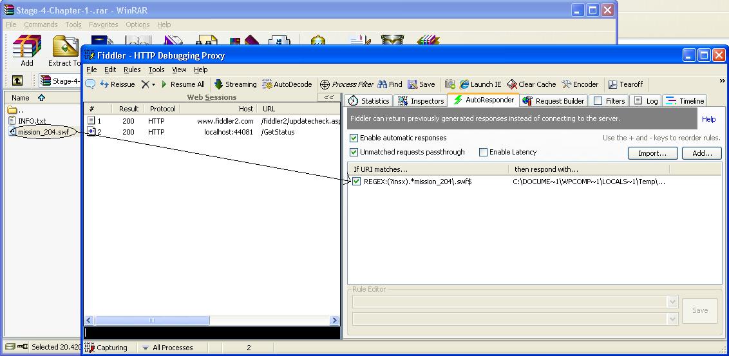729x356 pixels.
Task: Open the Timeline tab
Action: point(685,101)
